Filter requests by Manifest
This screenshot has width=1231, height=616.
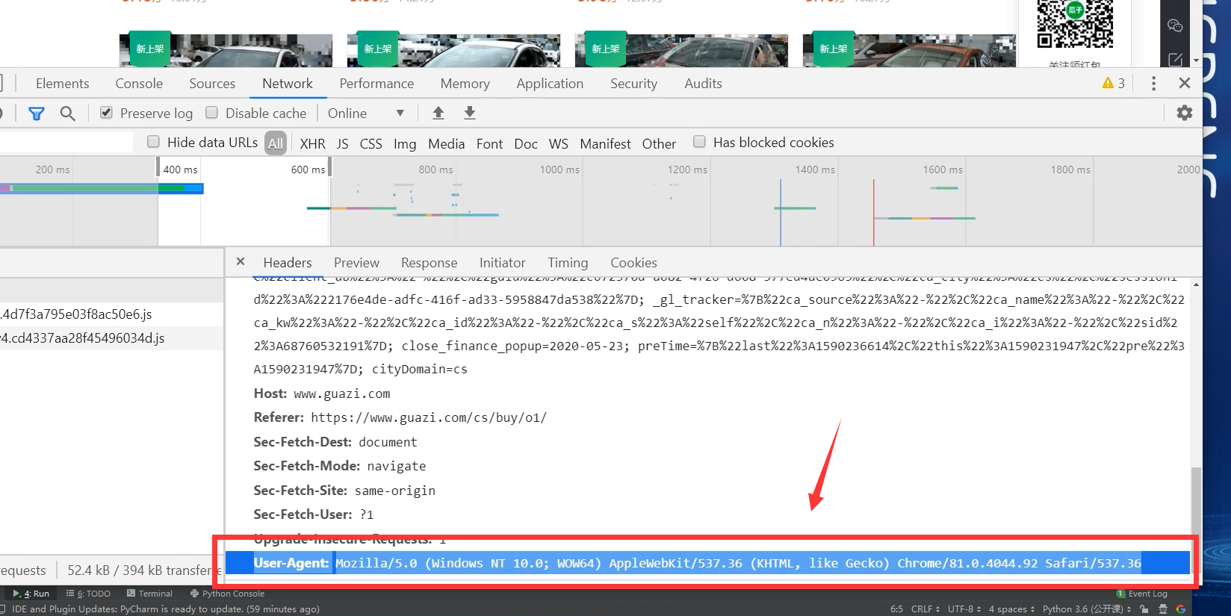pyautogui.click(x=605, y=143)
